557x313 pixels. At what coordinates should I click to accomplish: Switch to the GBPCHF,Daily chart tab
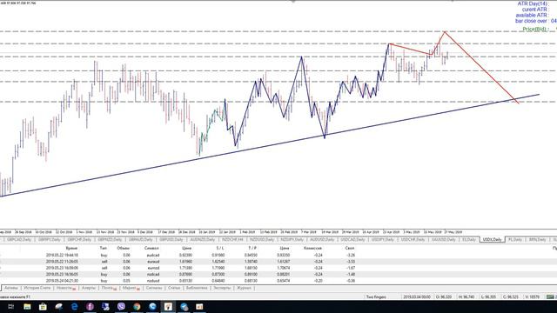[79, 240]
